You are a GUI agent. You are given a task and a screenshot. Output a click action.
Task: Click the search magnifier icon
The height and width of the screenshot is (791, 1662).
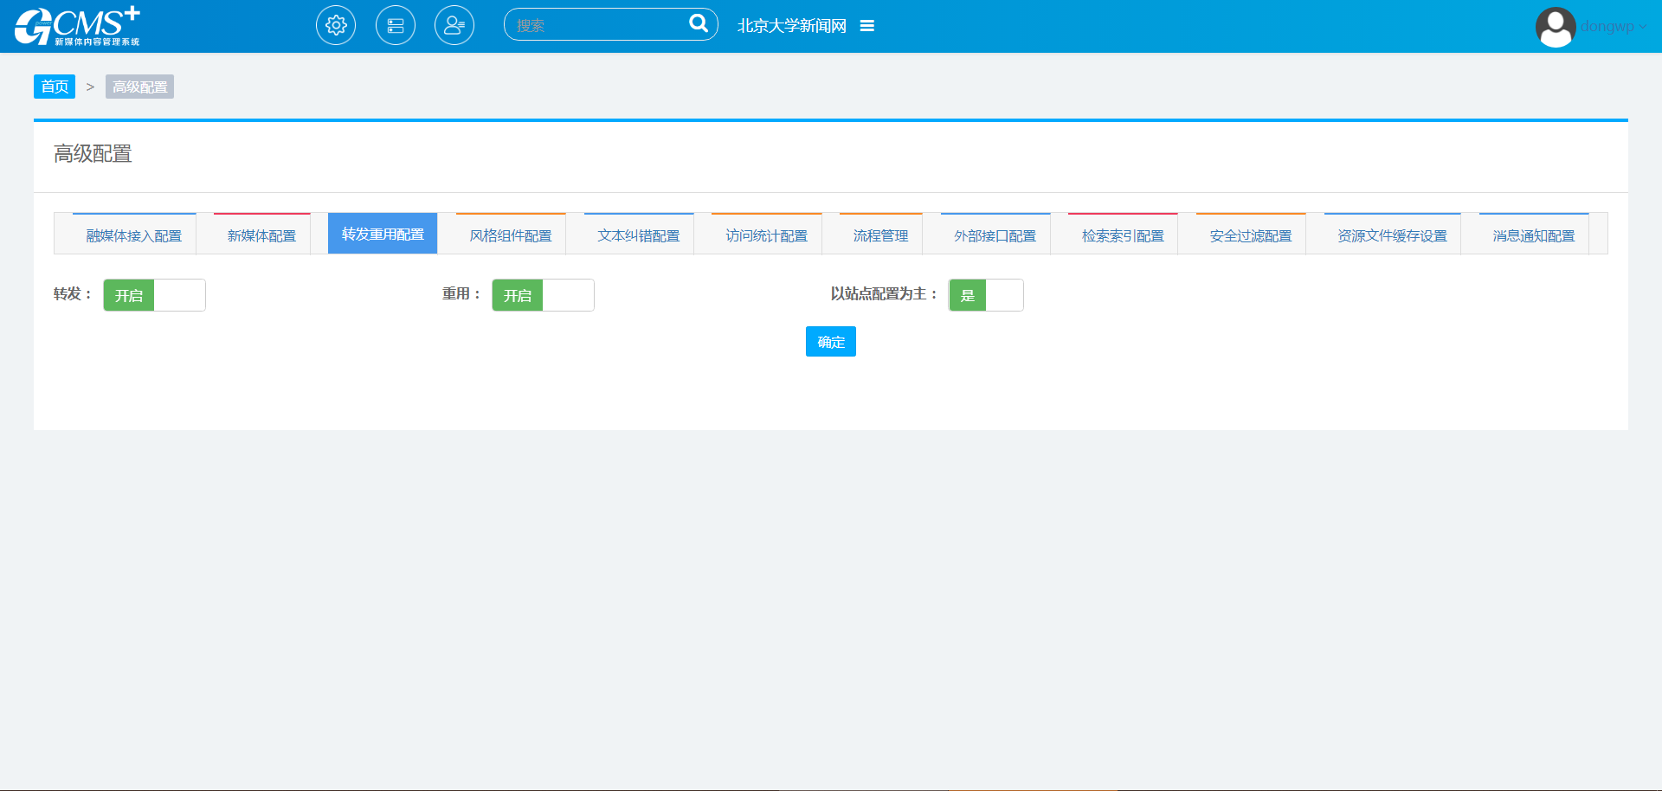point(698,23)
